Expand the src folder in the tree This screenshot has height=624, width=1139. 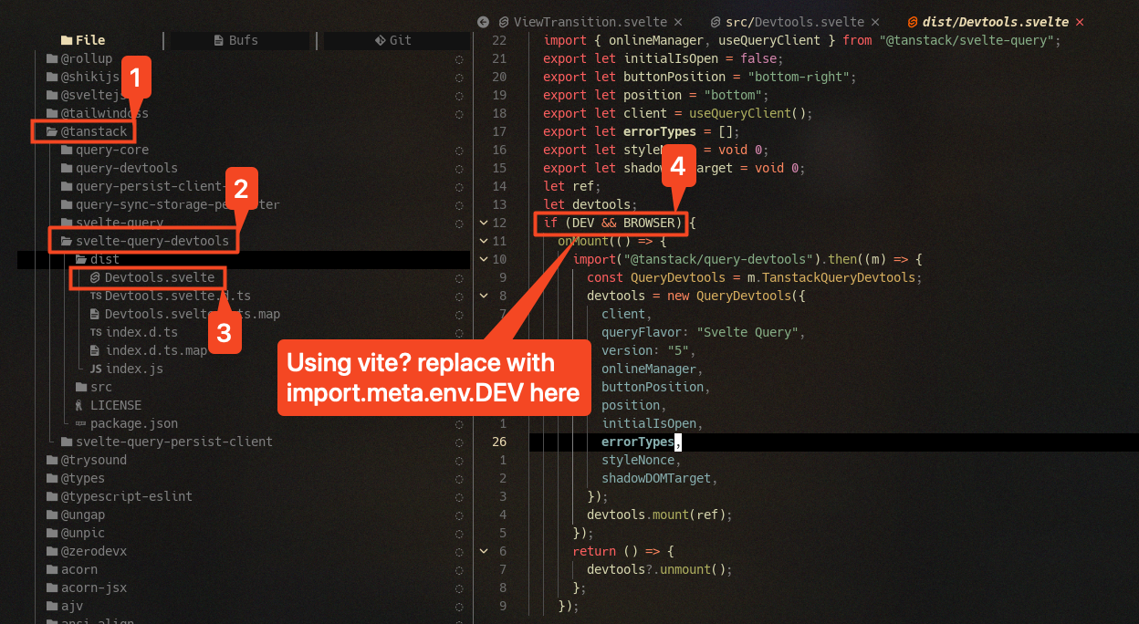(x=93, y=387)
